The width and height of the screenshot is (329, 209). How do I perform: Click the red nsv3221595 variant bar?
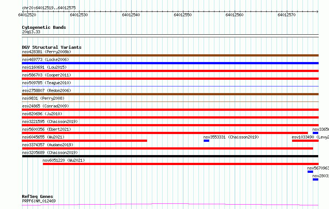click(170, 125)
